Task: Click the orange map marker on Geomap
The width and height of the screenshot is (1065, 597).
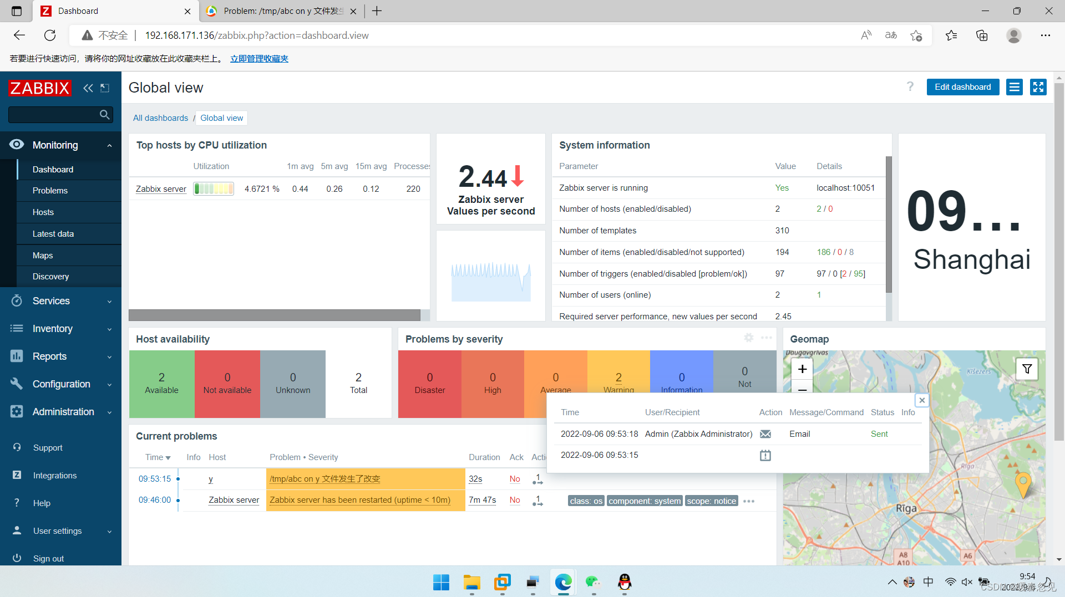Action: 1023,485
